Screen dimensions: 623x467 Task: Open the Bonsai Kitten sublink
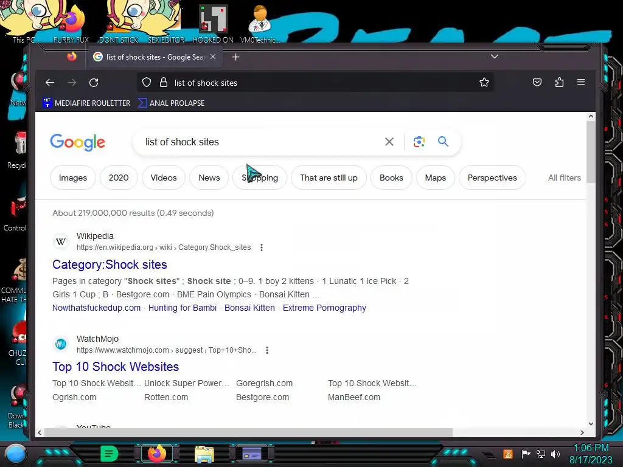click(249, 308)
